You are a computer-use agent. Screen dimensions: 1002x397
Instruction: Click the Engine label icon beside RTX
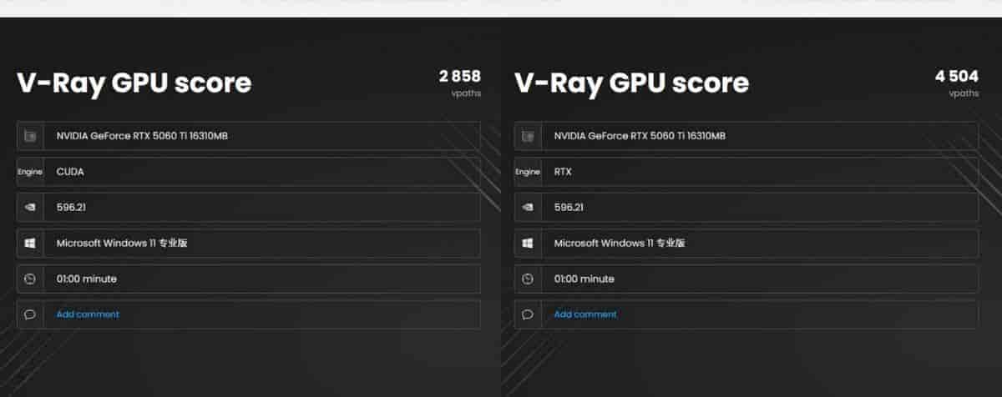[x=528, y=172]
